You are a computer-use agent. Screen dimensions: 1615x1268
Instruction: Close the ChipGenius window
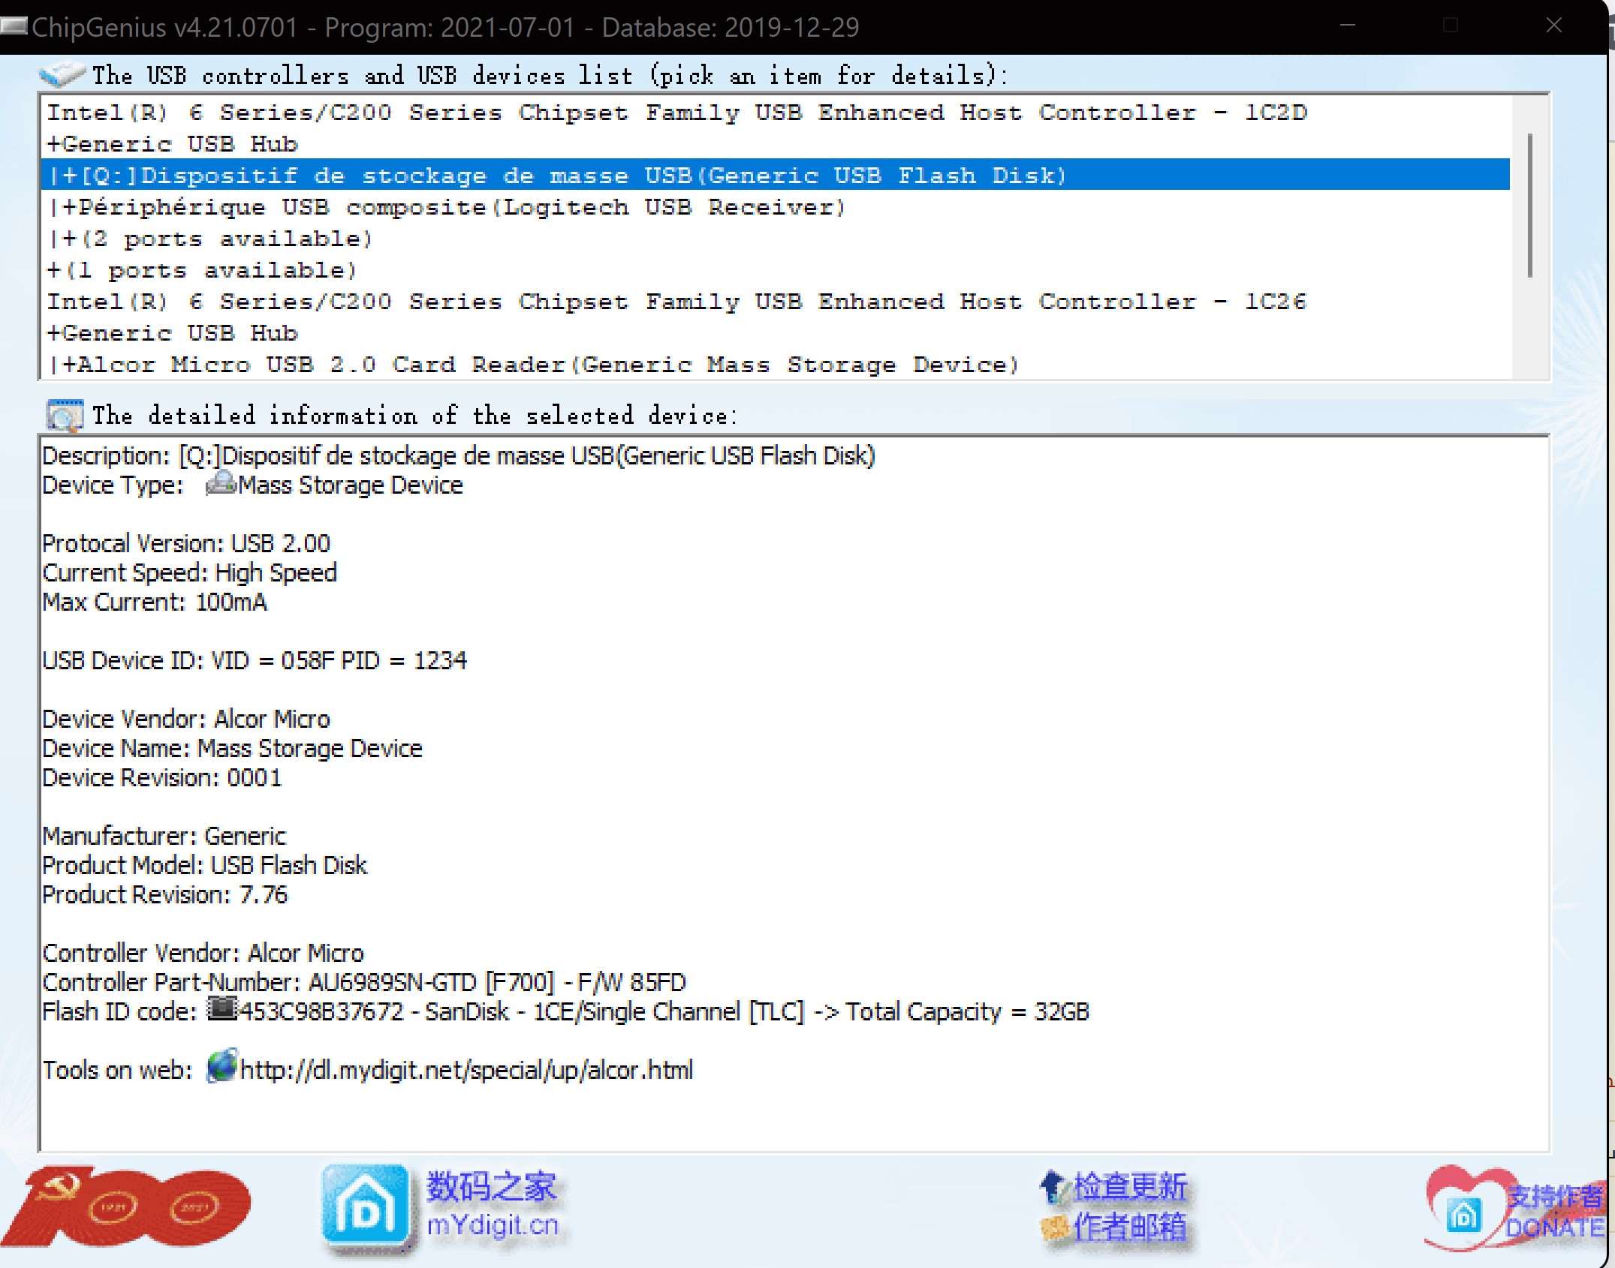pyautogui.click(x=1553, y=26)
